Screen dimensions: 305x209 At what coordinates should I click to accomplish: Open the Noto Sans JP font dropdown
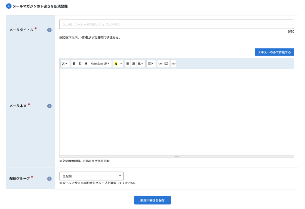coord(100,64)
